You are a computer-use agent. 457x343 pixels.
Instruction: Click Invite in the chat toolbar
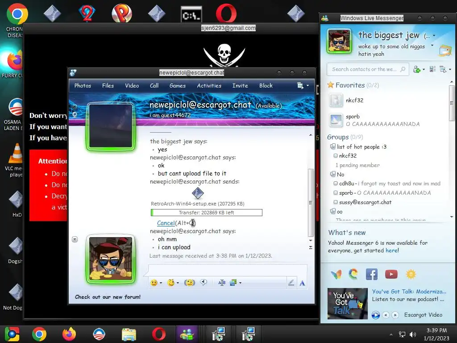(x=240, y=86)
